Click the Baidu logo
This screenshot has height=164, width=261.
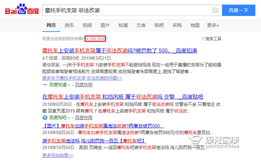(x=22, y=9)
